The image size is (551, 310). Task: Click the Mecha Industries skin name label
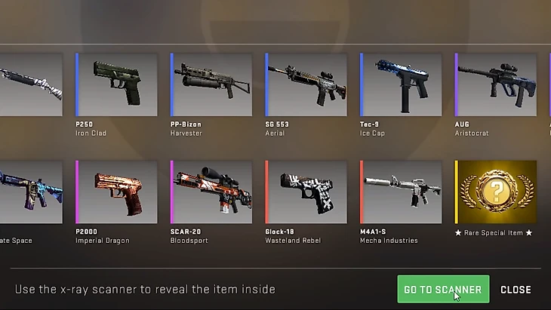[389, 241]
